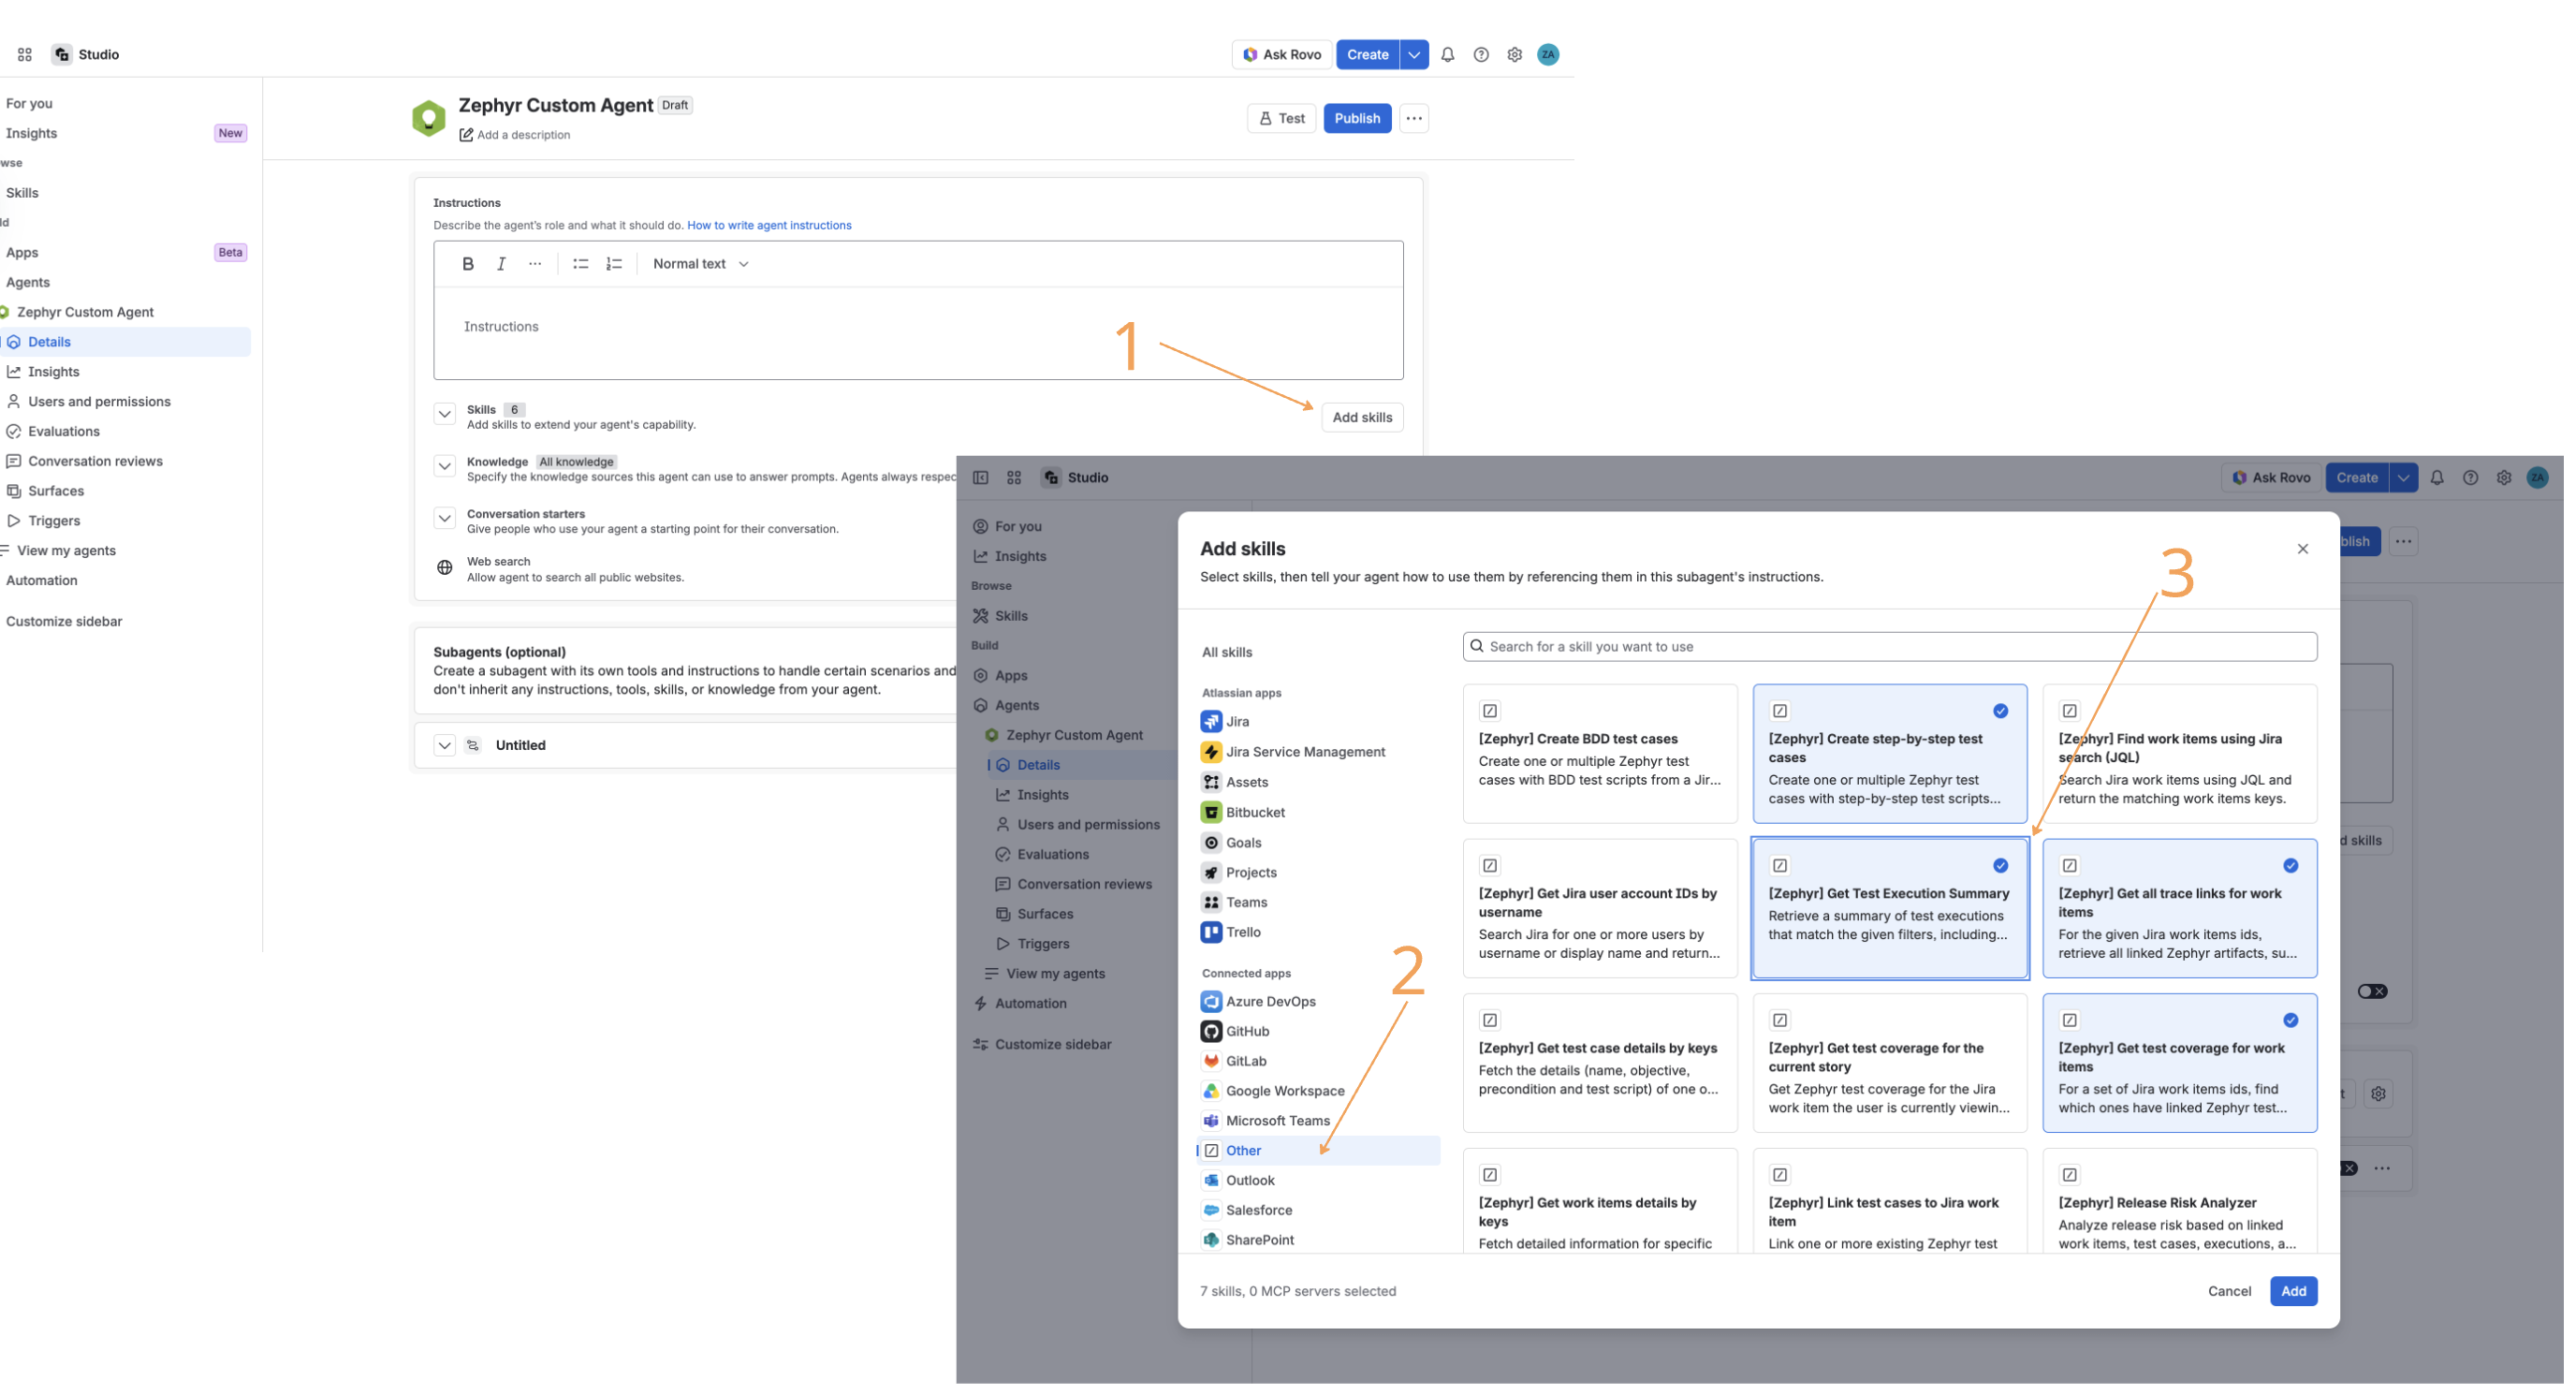
Task: Open the Create dropdown arrow in the dimmed header behind the dialog
Action: coord(2403,478)
